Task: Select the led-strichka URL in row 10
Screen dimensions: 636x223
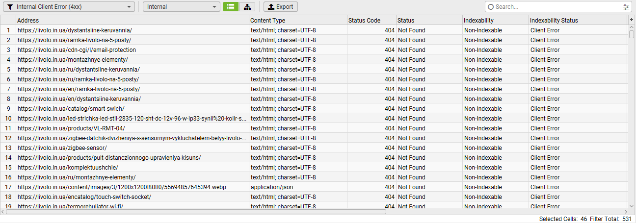Action: pos(132,119)
